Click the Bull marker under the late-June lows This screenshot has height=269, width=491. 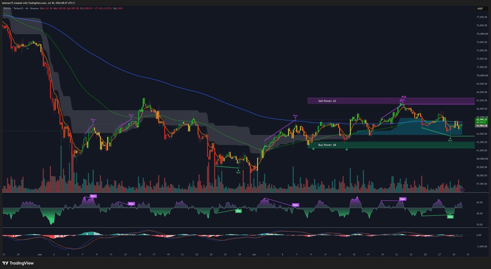click(x=238, y=172)
